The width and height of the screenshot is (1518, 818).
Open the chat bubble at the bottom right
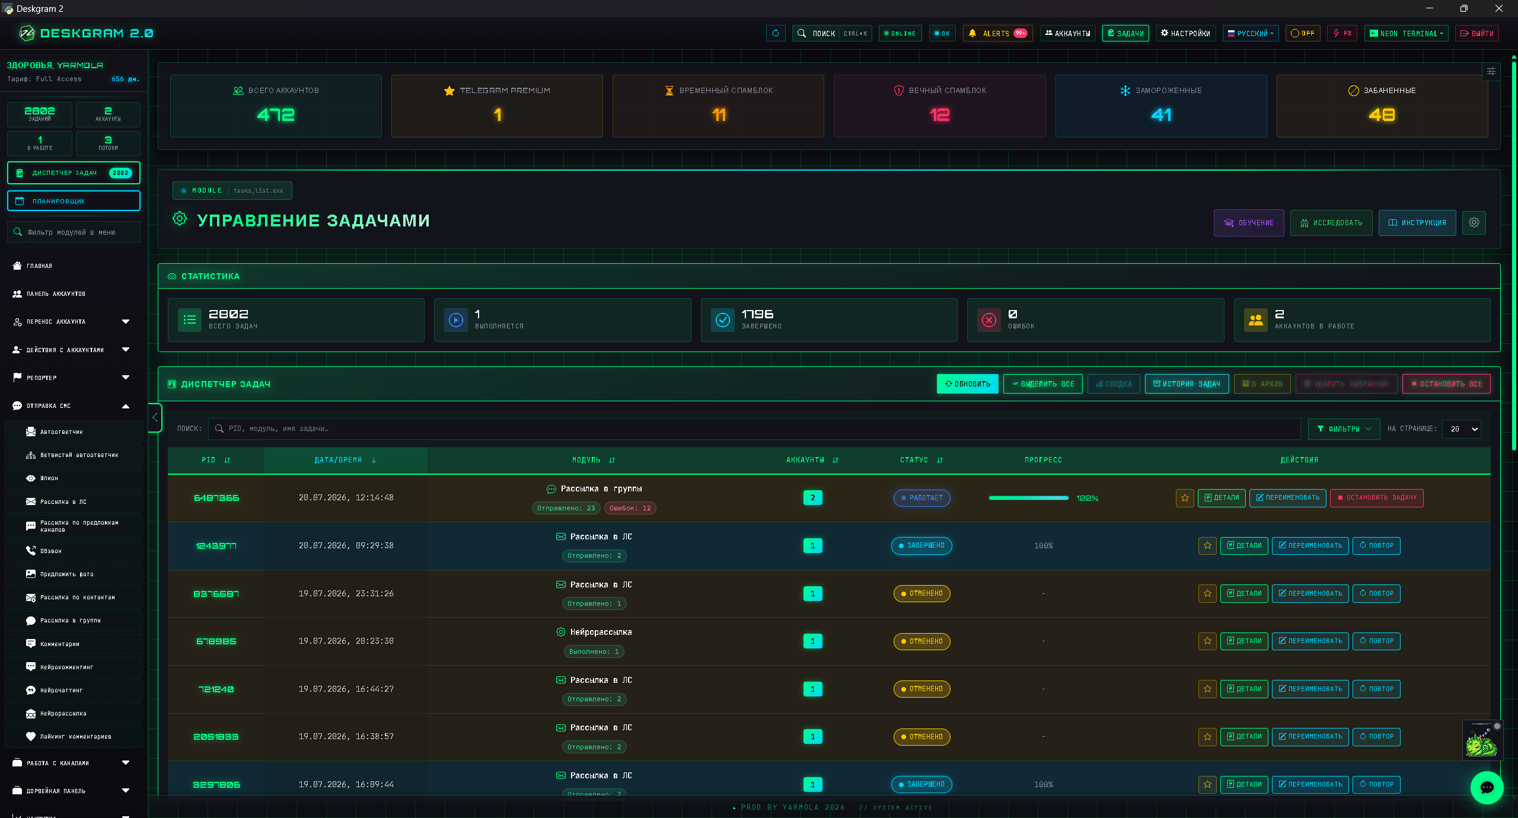pyautogui.click(x=1487, y=787)
